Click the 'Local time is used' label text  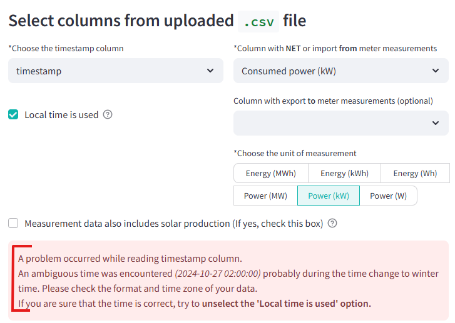point(61,115)
